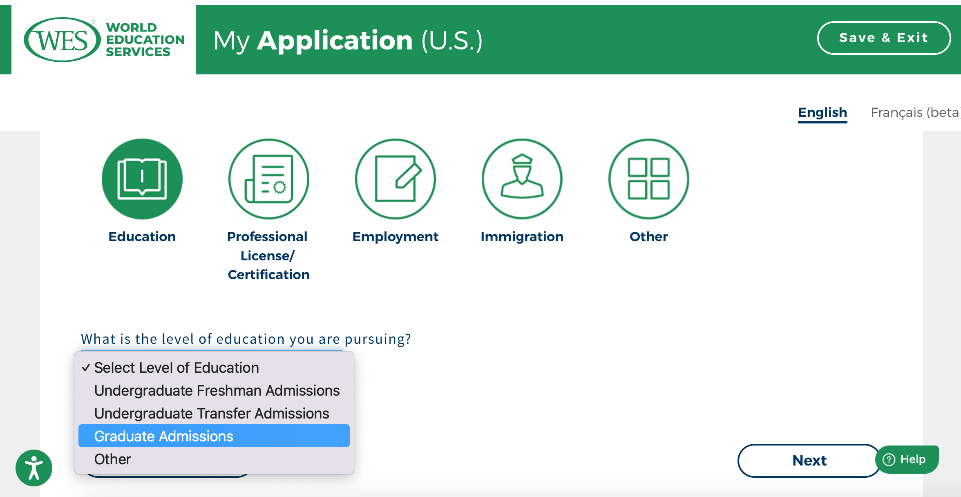Pick Undergraduate Transfer Admissions option

click(211, 413)
